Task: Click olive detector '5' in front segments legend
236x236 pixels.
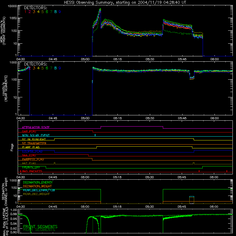Action: click(42, 12)
